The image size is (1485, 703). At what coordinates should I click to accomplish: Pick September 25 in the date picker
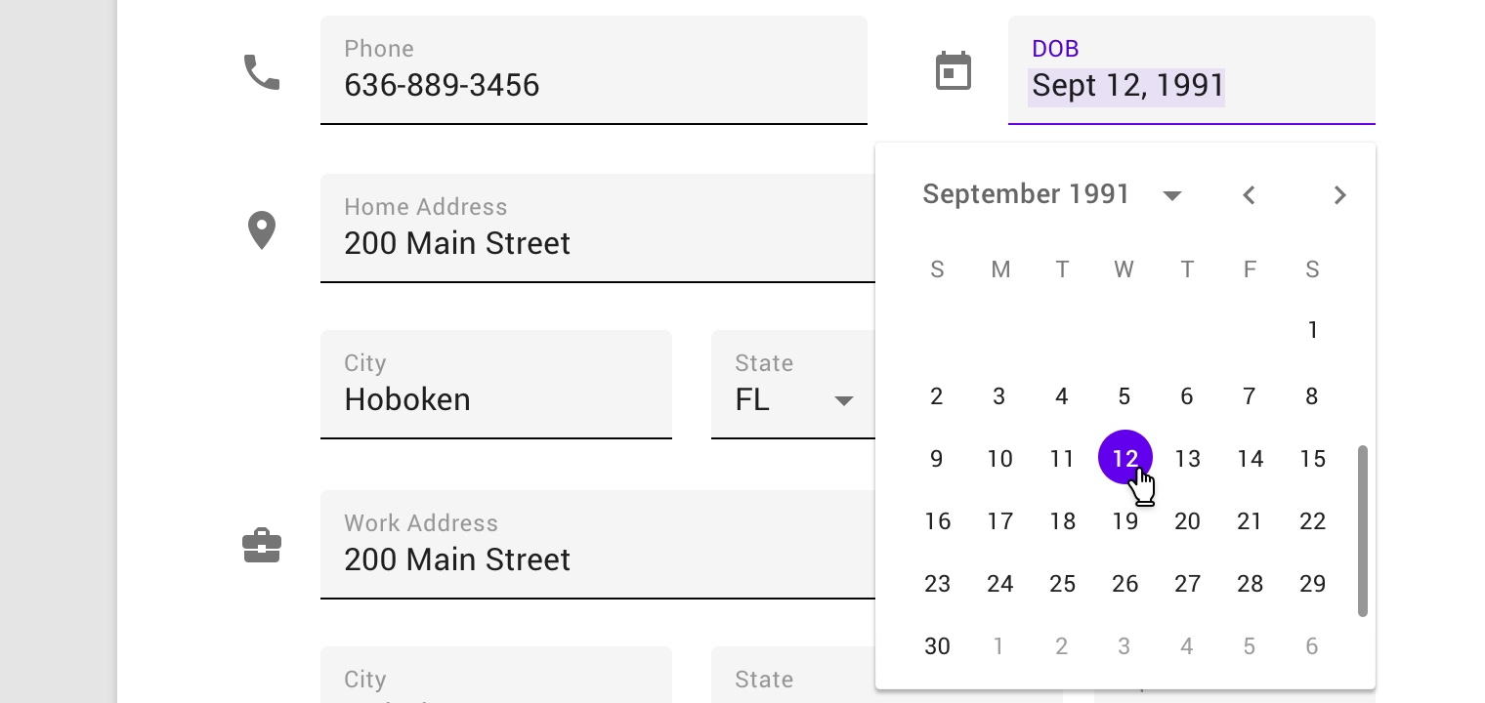pyautogui.click(x=1062, y=584)
